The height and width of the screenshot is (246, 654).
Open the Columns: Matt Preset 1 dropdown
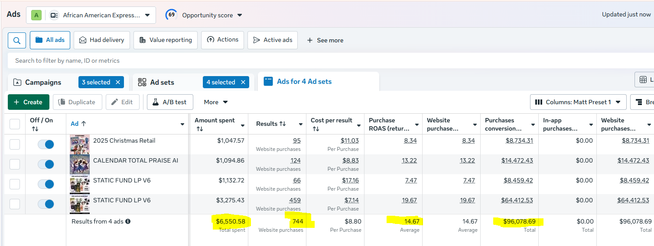[578, 102]
